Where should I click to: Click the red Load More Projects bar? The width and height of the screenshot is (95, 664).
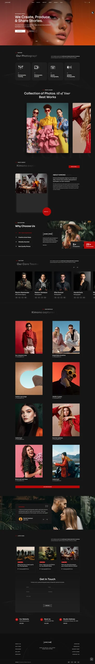pos(47,487)
